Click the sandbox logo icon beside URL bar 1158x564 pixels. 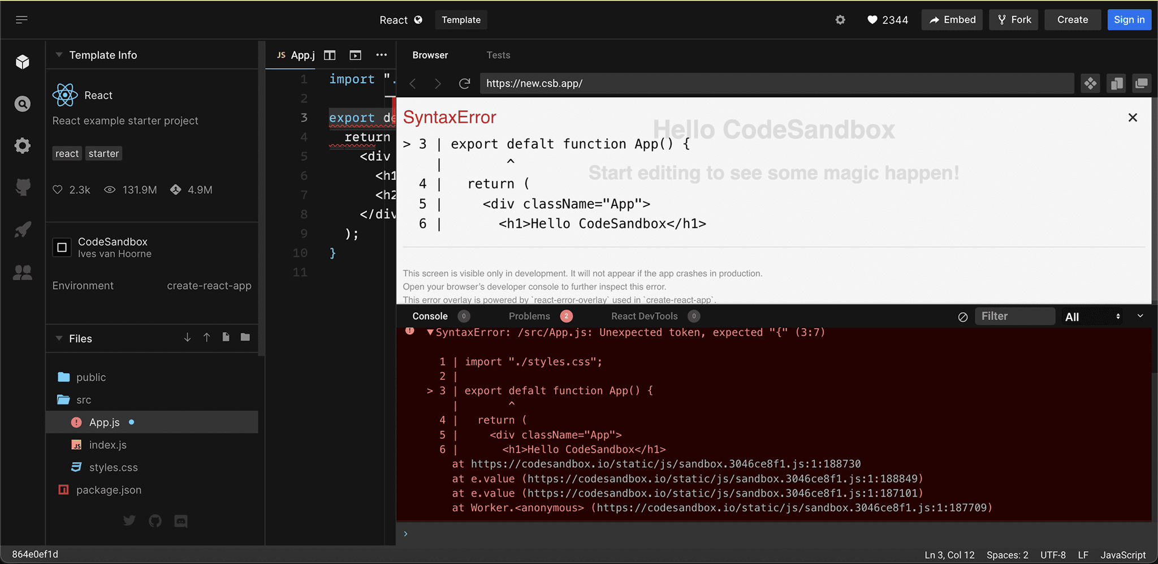[1091, 84]
